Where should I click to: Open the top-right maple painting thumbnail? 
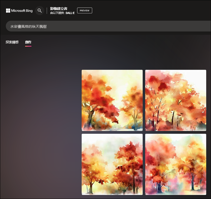pyautogui.click(x=175, y=100)
